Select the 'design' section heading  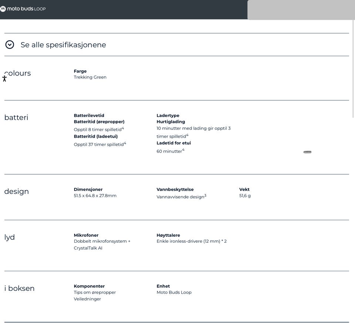17,192
